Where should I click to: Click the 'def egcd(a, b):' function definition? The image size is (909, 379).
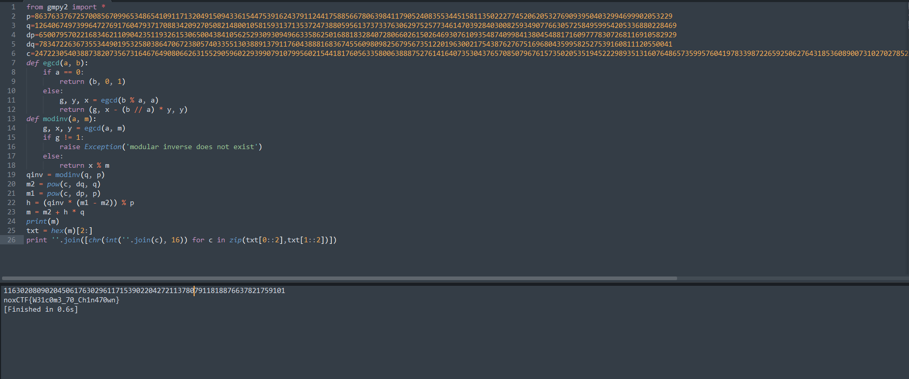pos(57,63)
